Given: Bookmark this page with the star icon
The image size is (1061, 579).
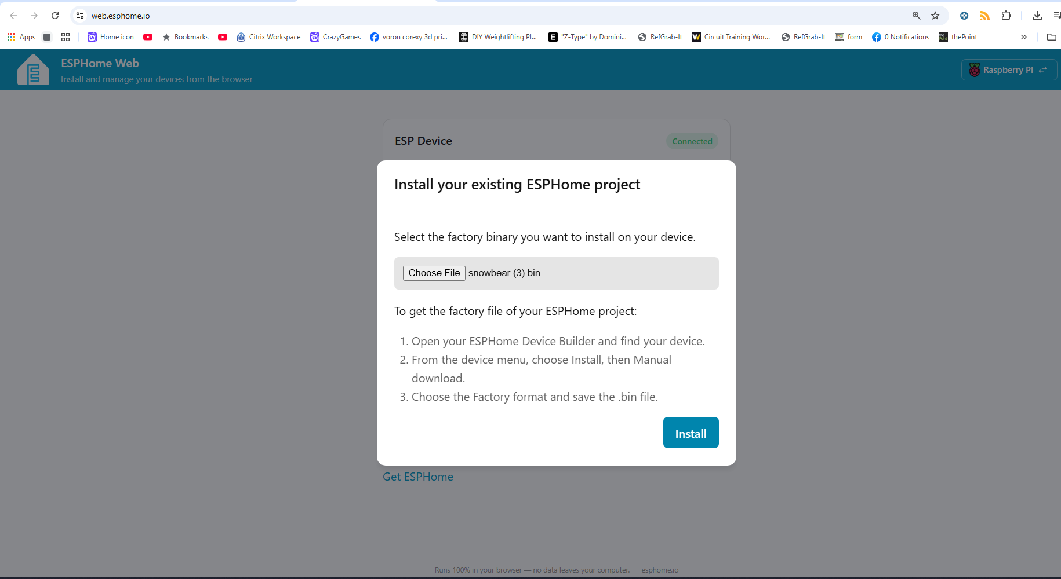Looking at the screenshot, I should 935,16.
